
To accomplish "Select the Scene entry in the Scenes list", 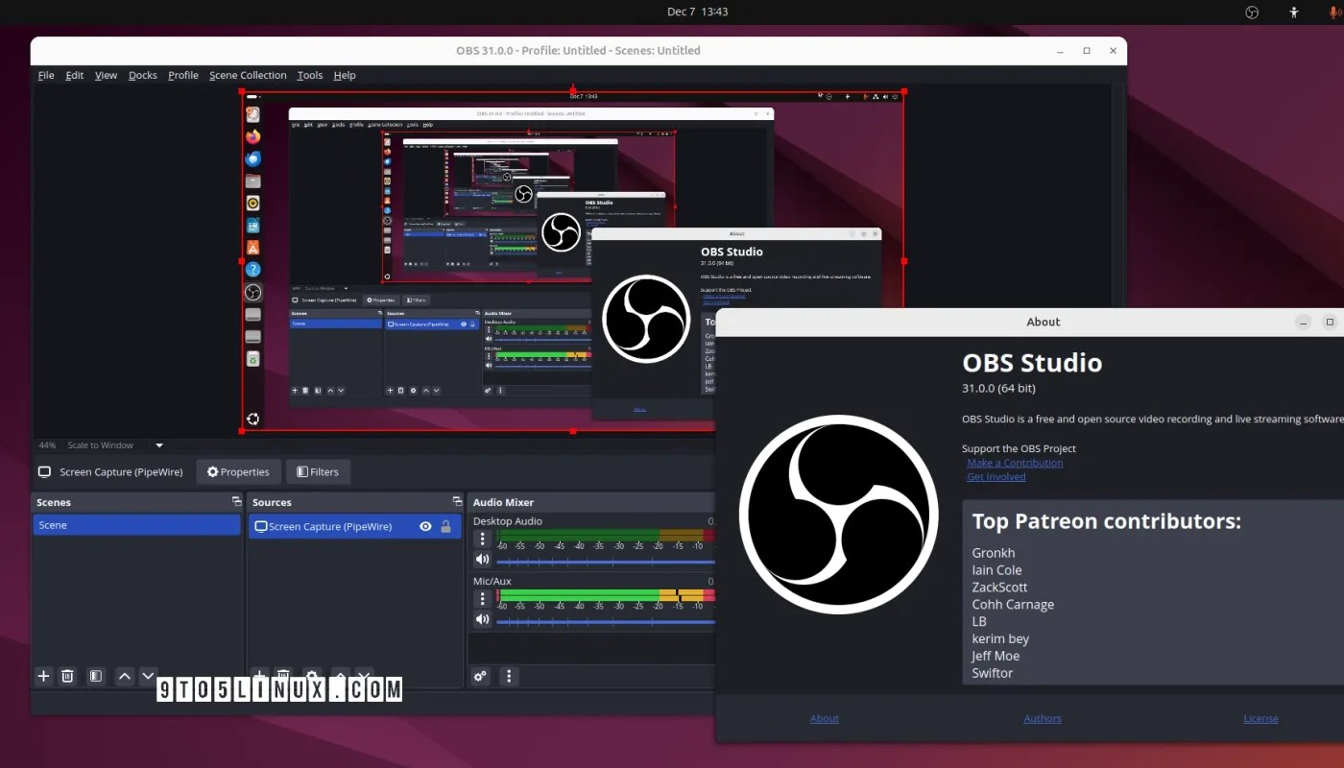I will [136, 525].
